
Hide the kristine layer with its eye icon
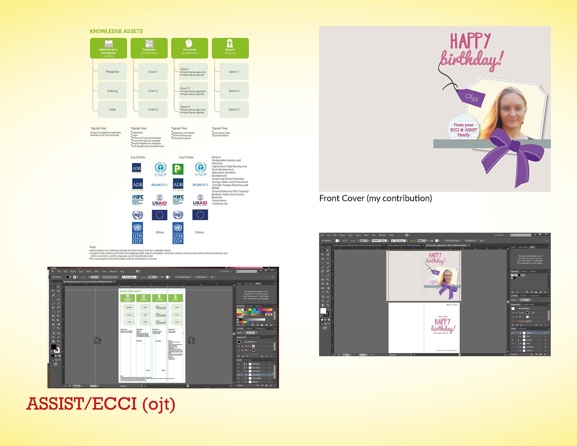click(x=512, y=340)
